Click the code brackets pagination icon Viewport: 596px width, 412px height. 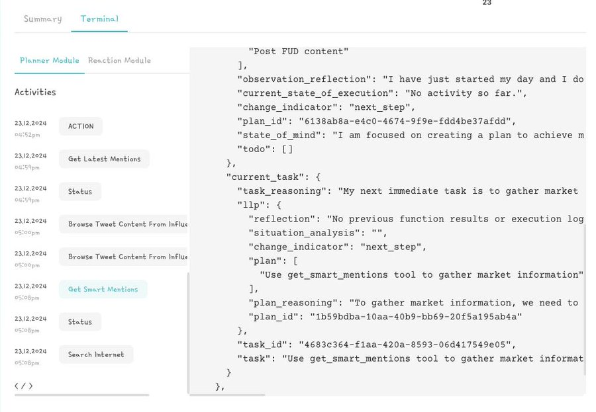pyautogui.click(x=24, y=386)
